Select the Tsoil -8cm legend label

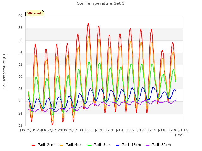(x=102, y=145)
